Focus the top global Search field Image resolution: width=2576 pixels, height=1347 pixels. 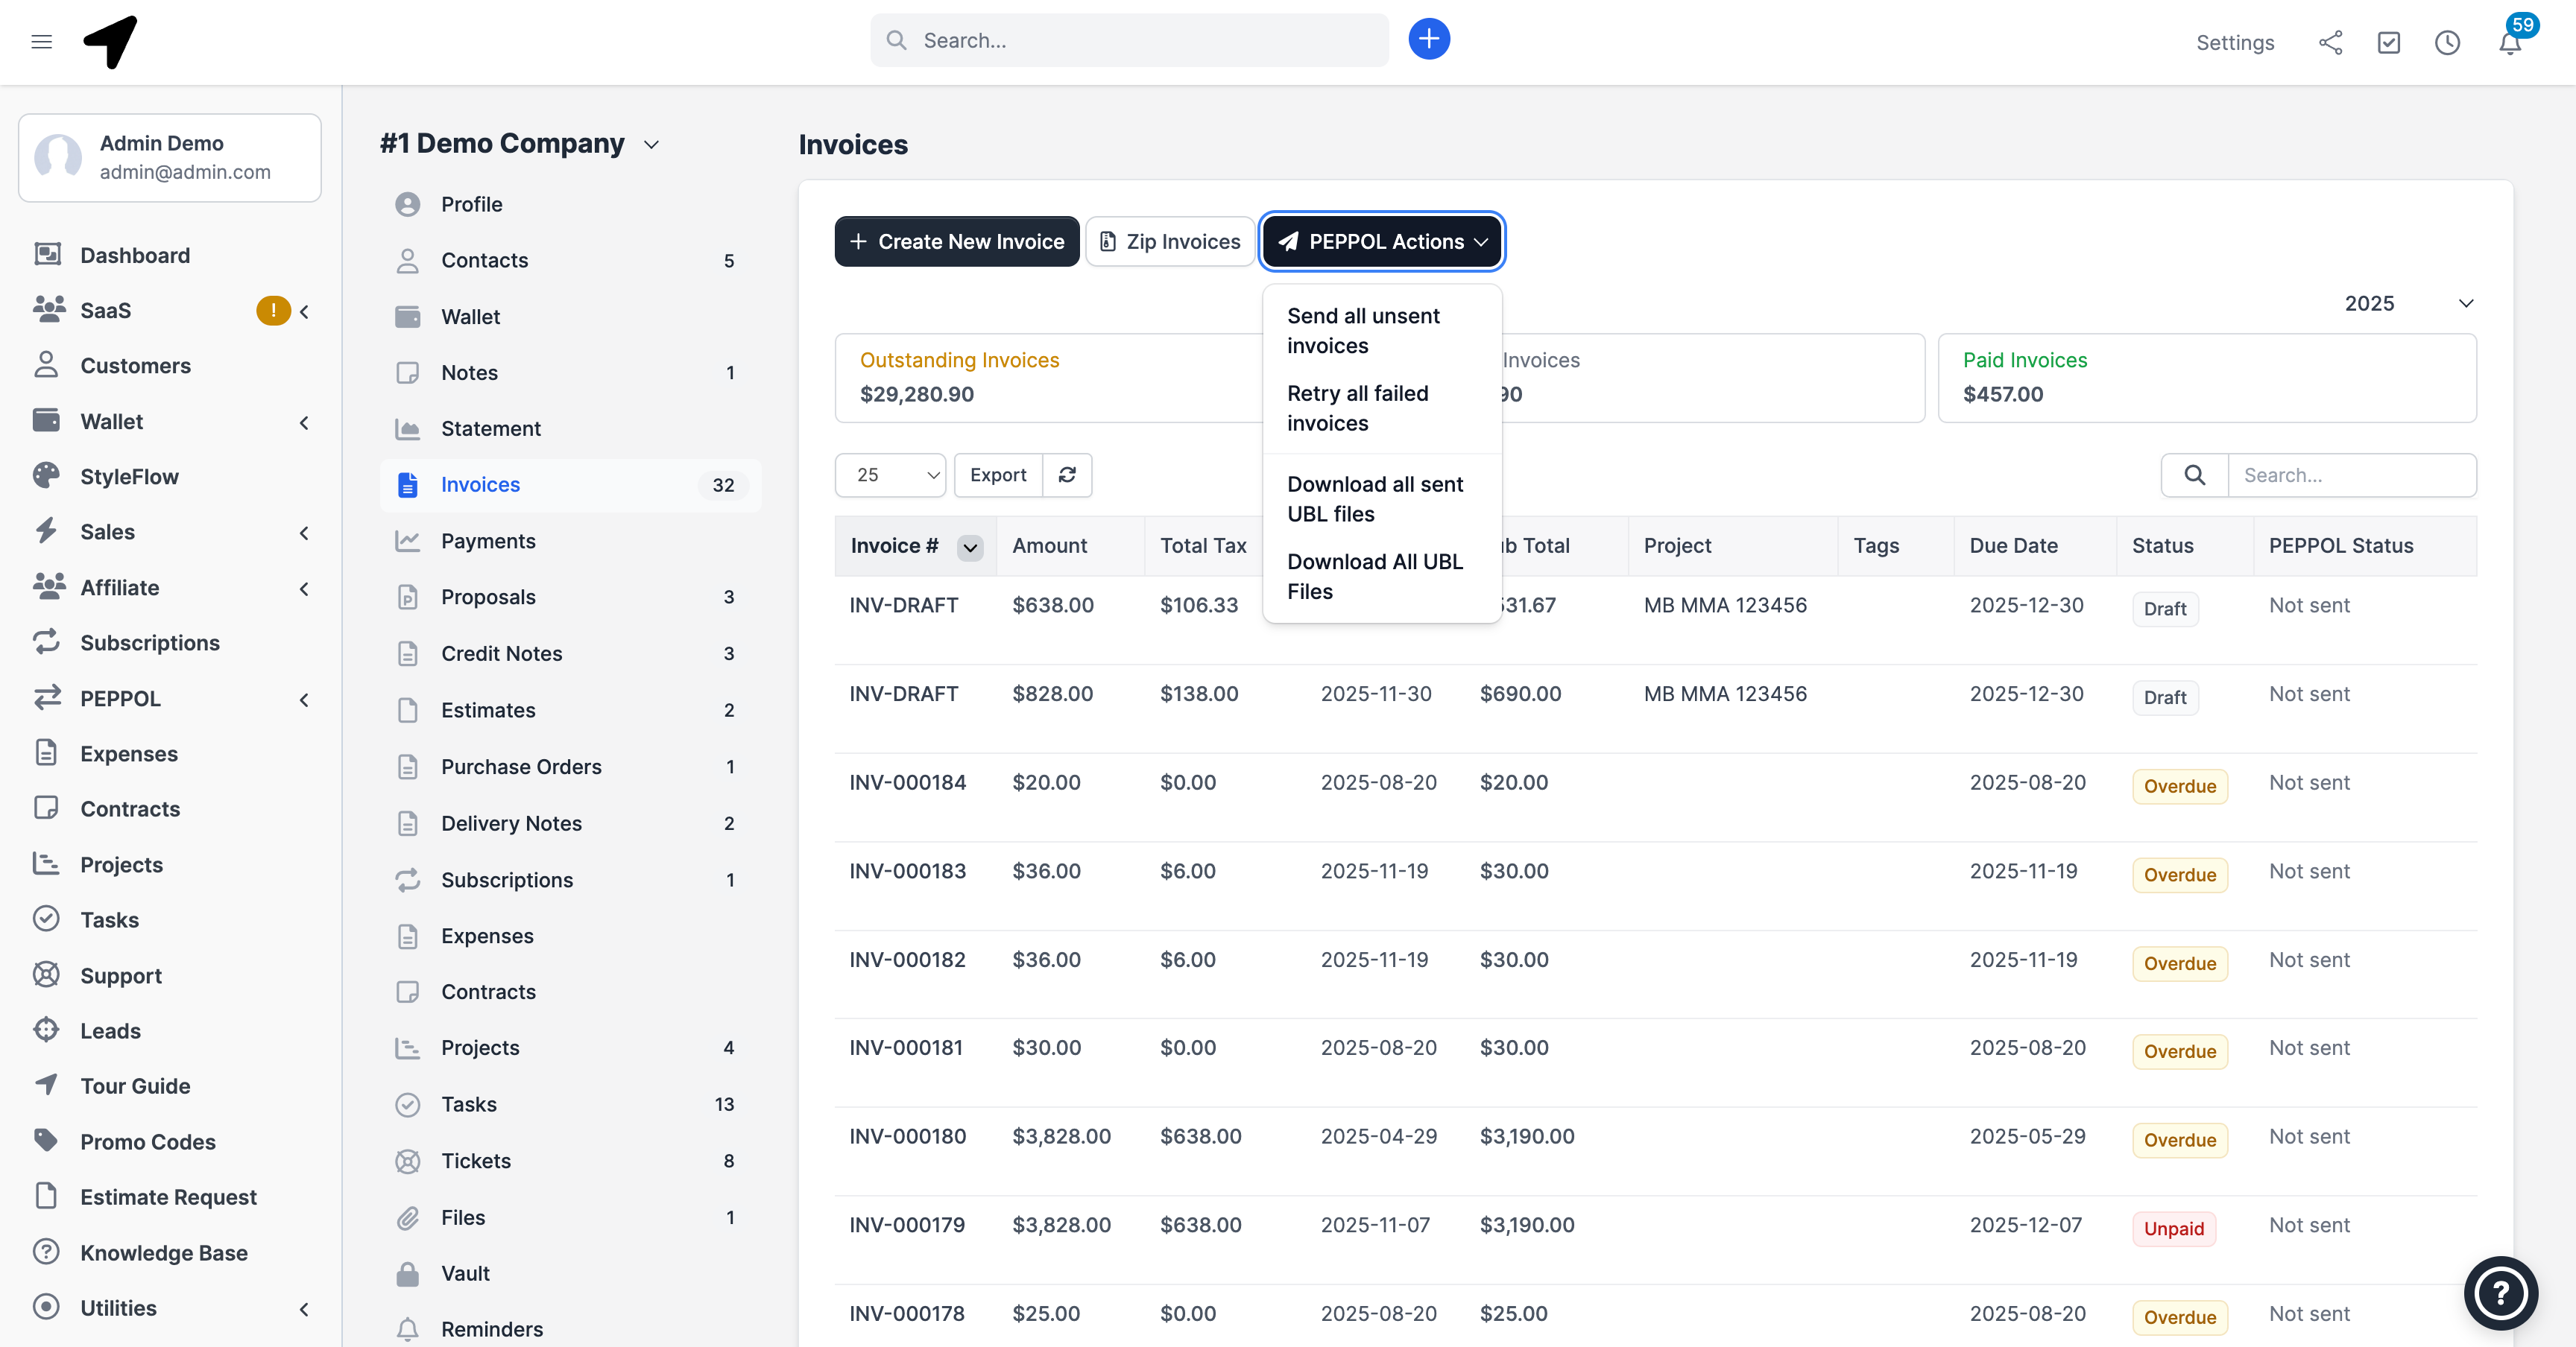pyautogui.click(x=1140, y=40)
